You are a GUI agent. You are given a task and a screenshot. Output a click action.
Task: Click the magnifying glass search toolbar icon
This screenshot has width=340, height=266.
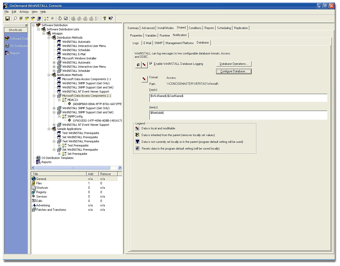pos(15,18)
